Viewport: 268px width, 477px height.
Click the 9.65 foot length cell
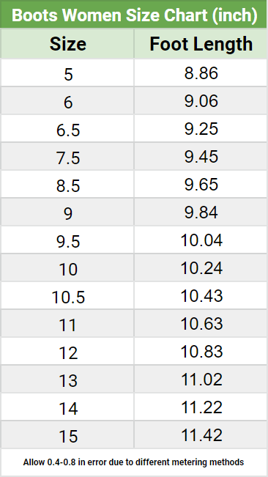tap(201, 185)
